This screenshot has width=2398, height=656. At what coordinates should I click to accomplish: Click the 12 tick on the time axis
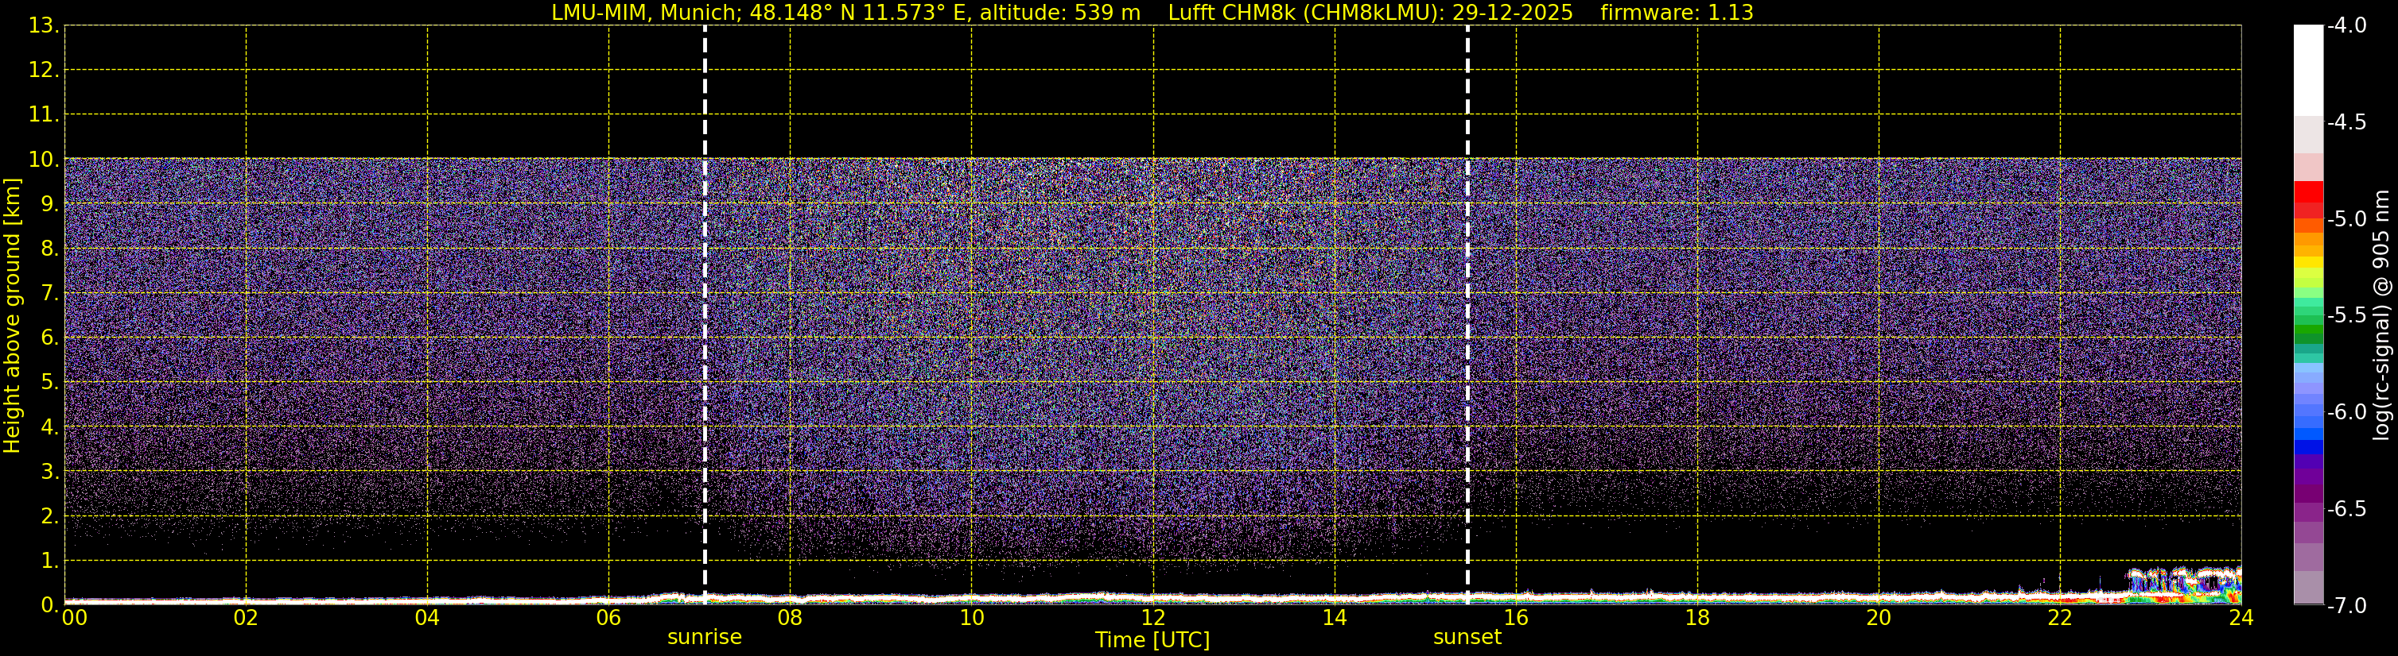[x=1152, y=619]
